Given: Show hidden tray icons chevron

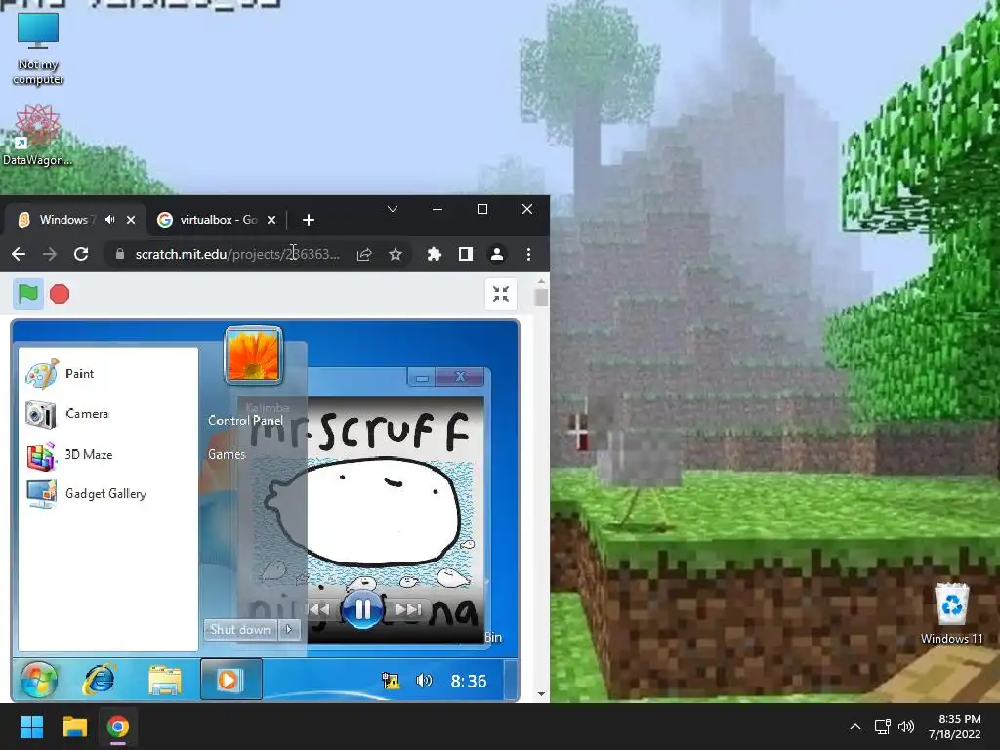Looking at the screenshot, I should tap(855, 727).
